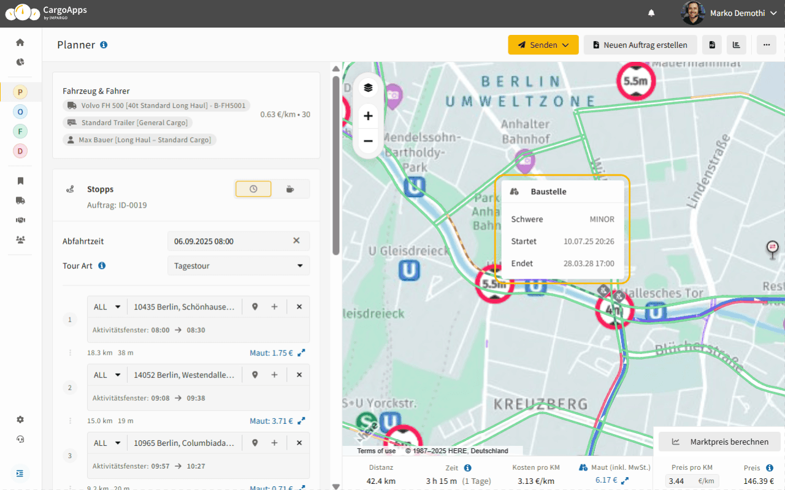Expand the Maut 1.75 € toll details
Viewport: 785px width, 490px height.
click(x=301, y=353)
